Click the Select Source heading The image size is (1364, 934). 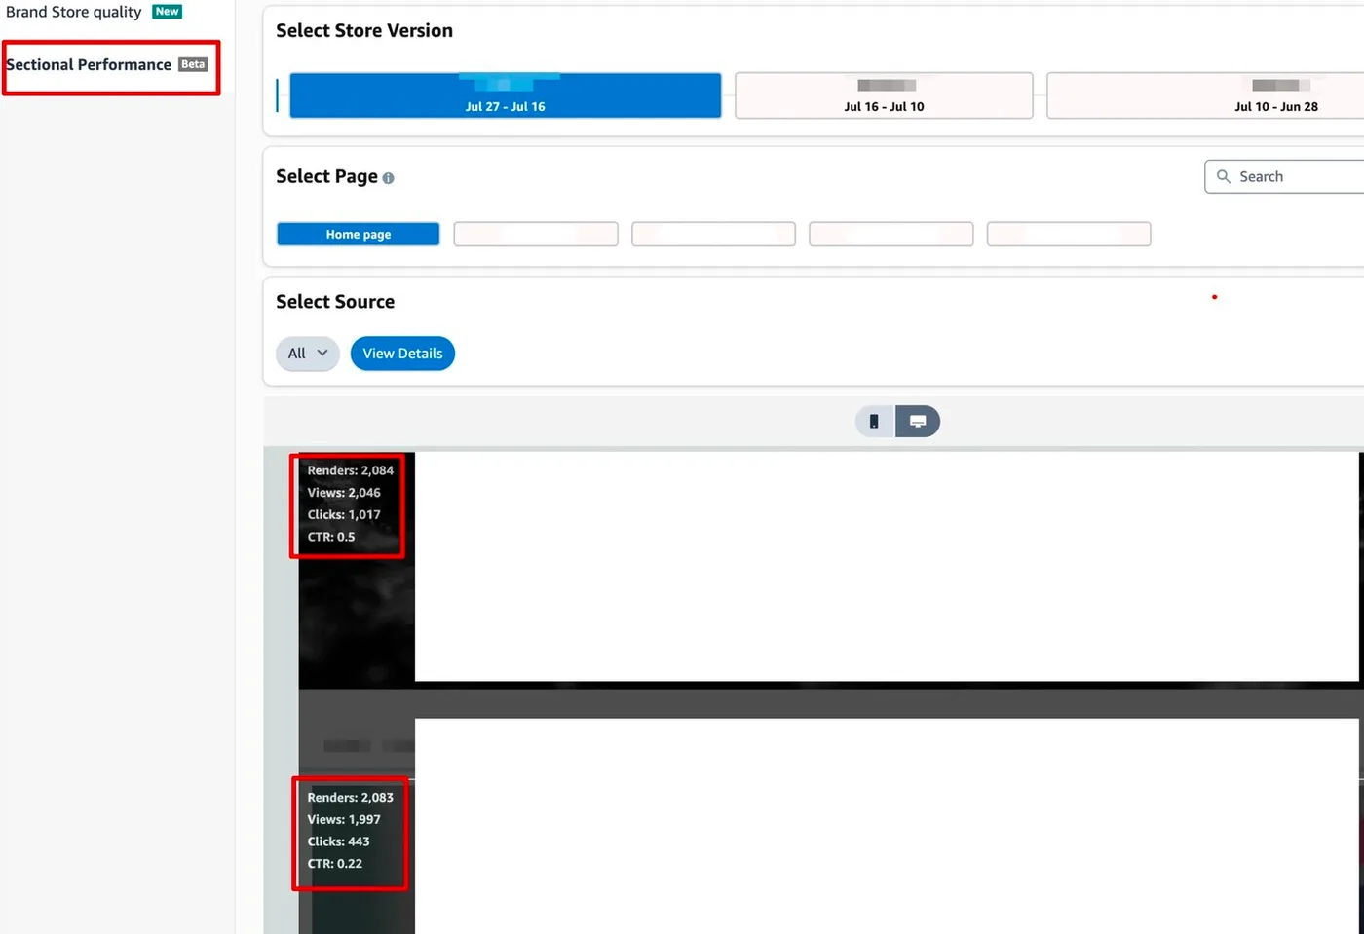pyautogui.click(x=335, y=302)
